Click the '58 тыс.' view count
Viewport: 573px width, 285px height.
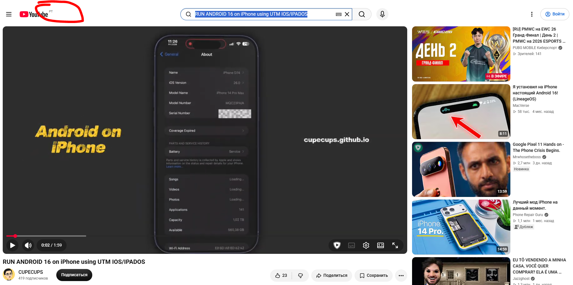[x=524, y=112]
